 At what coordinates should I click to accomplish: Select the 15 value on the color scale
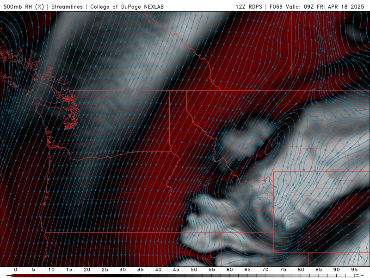(x=69, y=270)
